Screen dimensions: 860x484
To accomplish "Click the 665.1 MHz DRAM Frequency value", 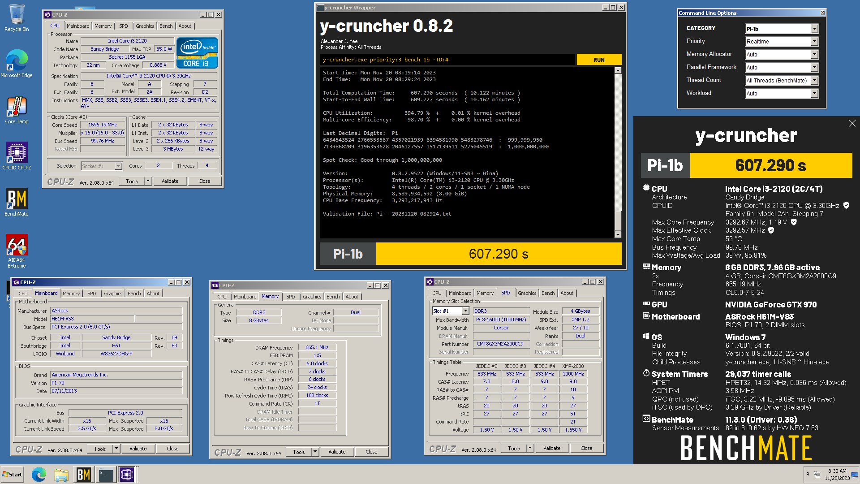I will (x=317, y=347).
